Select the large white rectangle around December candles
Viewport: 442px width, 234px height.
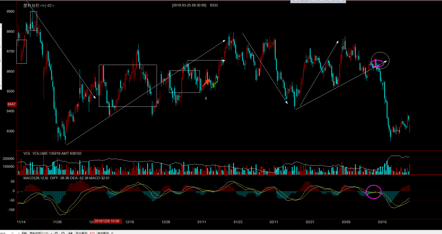(128, 65)
